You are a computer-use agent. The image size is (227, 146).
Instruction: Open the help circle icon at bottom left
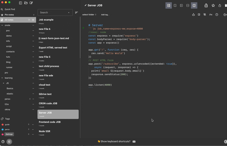coord(3,141)
